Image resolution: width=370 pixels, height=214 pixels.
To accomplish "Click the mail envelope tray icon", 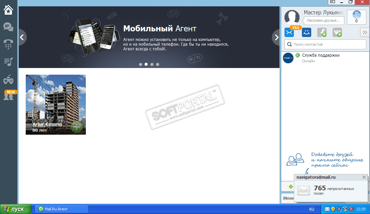I will point(327,209).
